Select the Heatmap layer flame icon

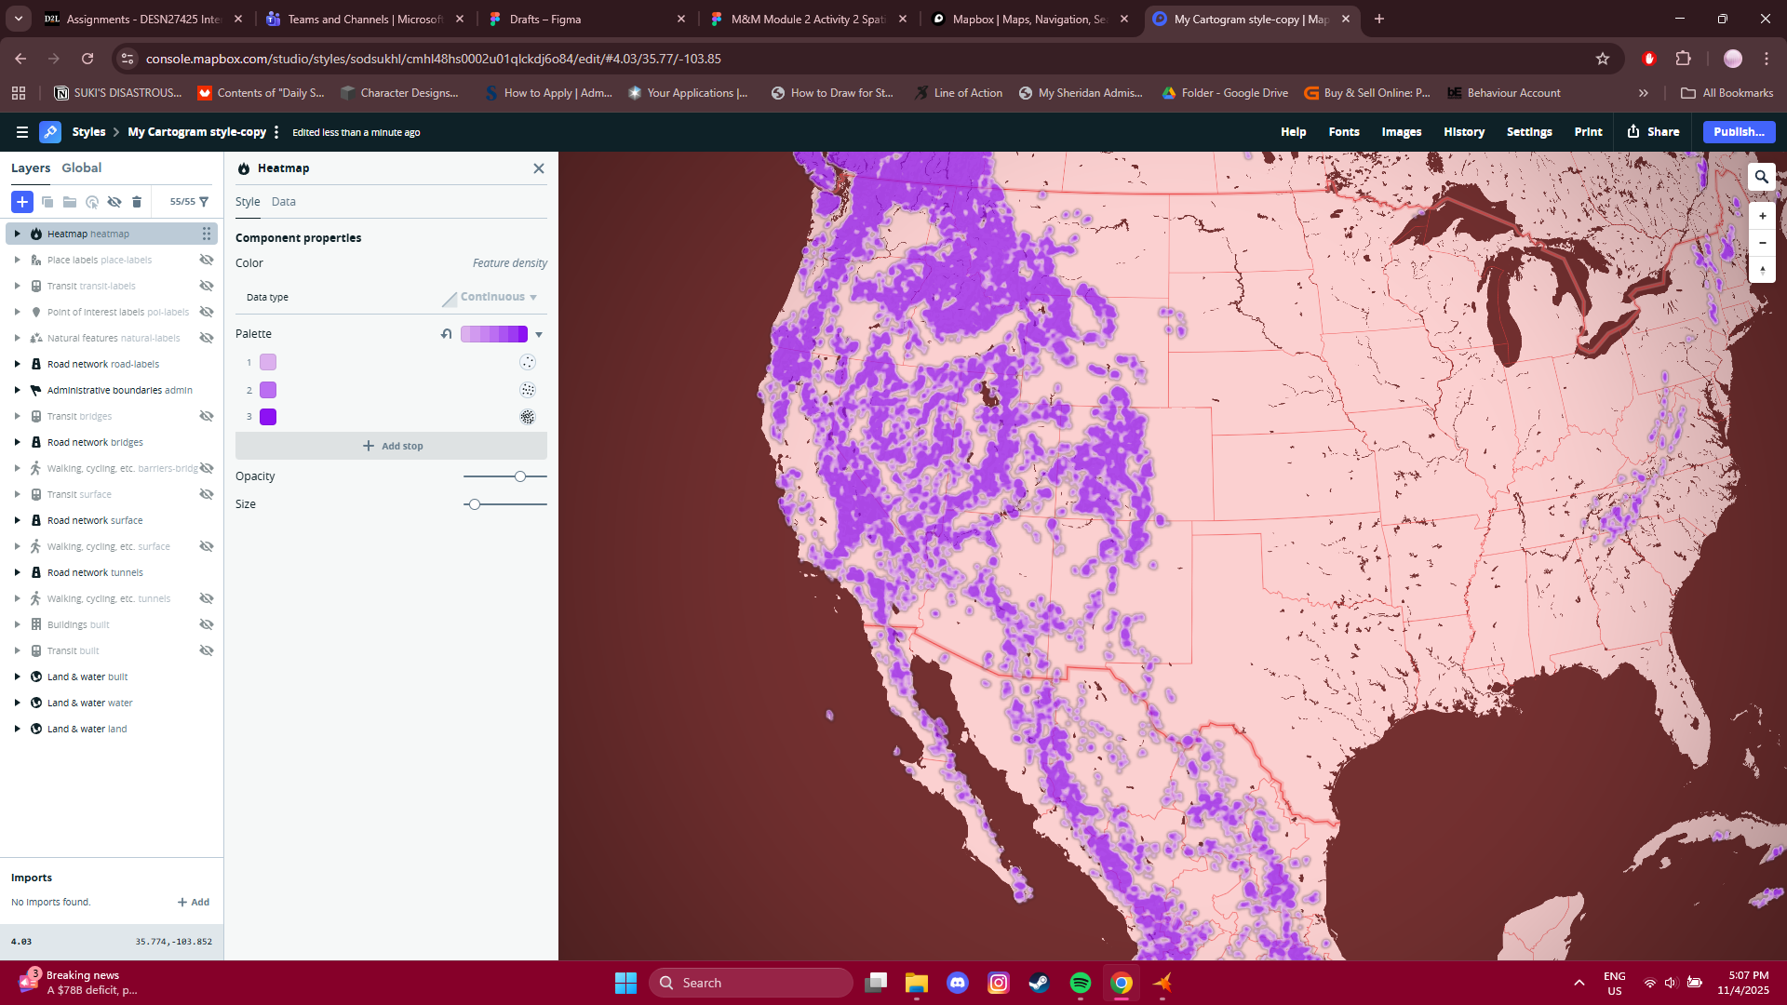pyautogui.click(x=35, y=234)
